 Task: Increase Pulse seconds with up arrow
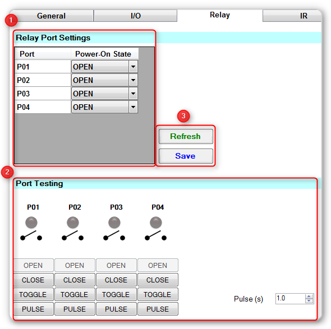[x=309, y=296]
